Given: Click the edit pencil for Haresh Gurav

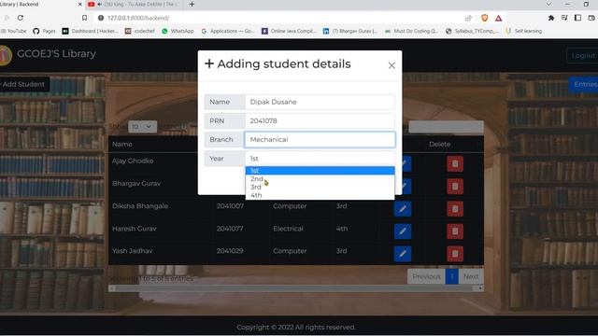Looking at the screenshot, I should coord(403,231).
